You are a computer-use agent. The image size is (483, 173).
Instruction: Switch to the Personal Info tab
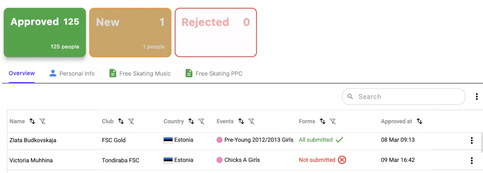tap(72, 74)
